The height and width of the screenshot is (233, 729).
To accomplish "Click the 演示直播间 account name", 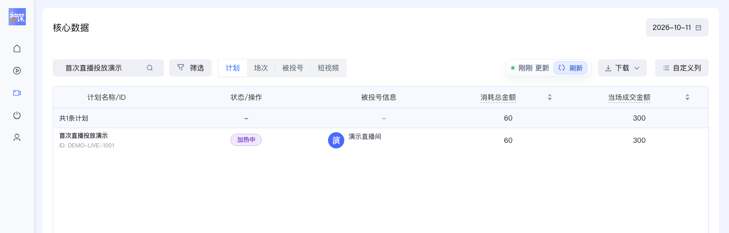I will click(x=364, y=136).
